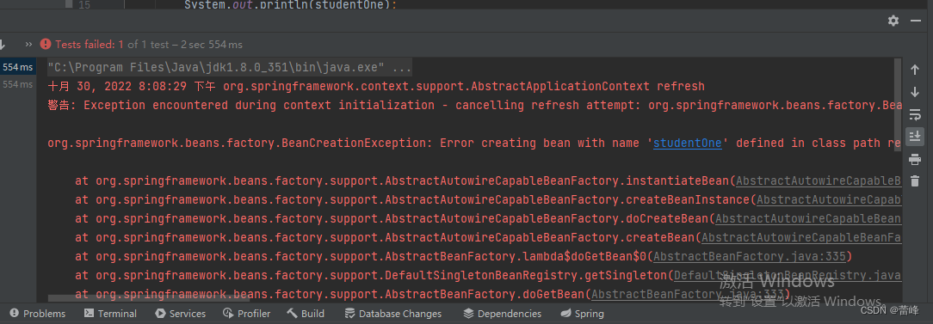Open source link on instantiateBean line
933x324 pixels.
pyautogui.click(x=819, y=180)
